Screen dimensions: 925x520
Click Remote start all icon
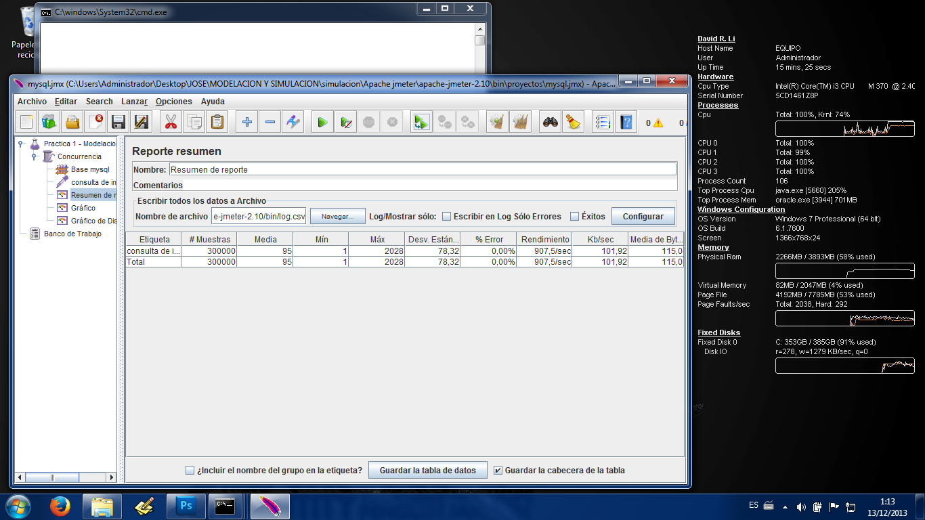[421, 123]
